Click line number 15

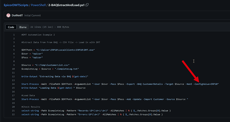coord(13,88)
